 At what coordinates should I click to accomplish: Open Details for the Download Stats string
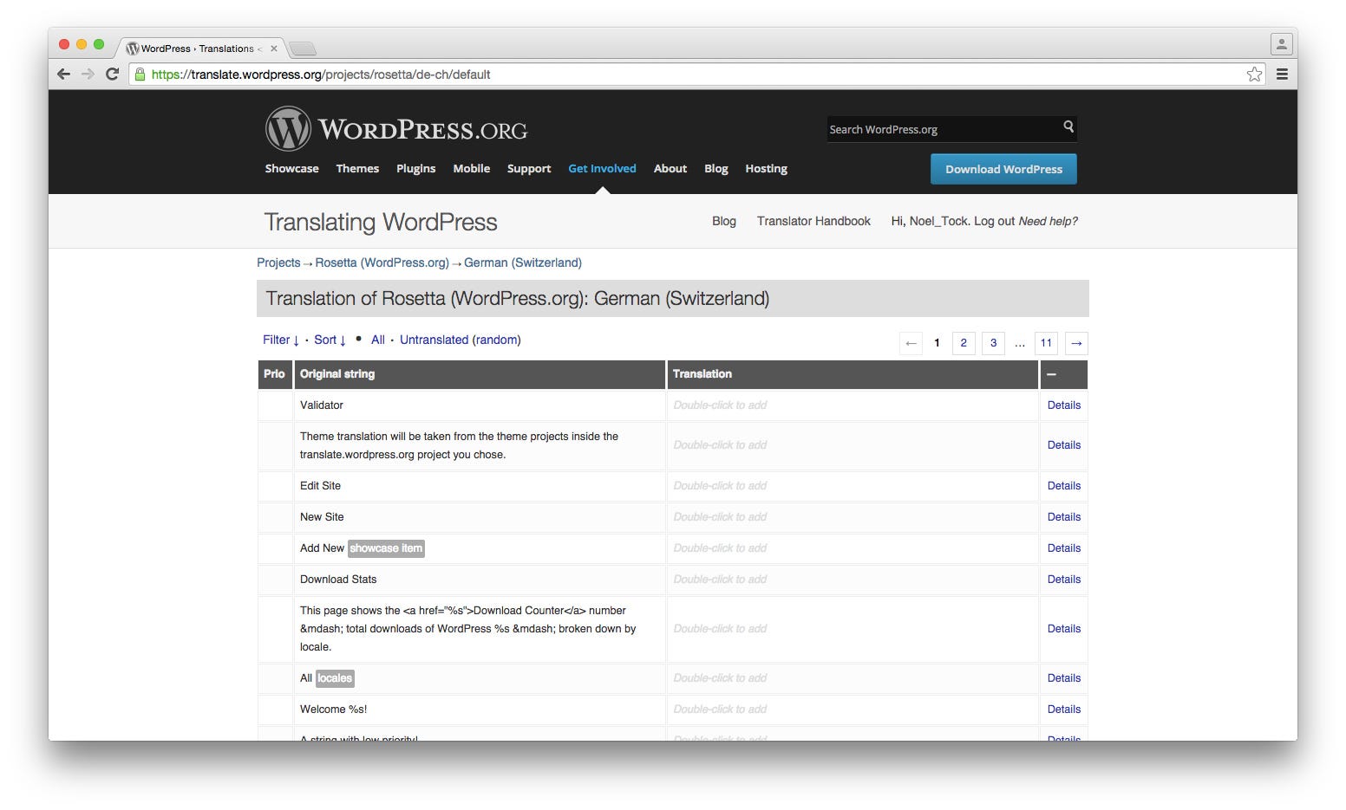1064,579
